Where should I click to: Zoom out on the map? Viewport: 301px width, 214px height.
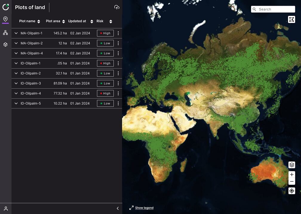[x=292, y=182]
